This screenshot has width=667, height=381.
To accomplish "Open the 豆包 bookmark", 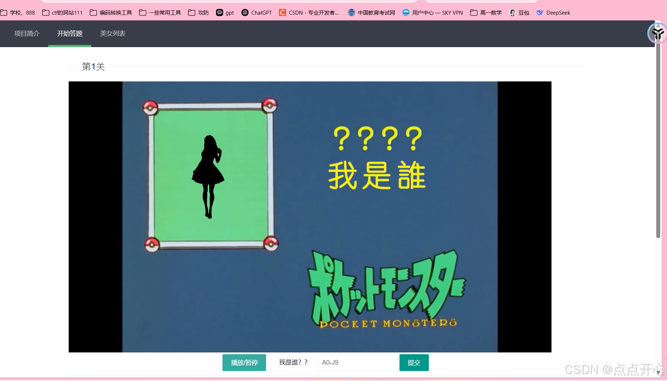I will click(x=519, y=12).
